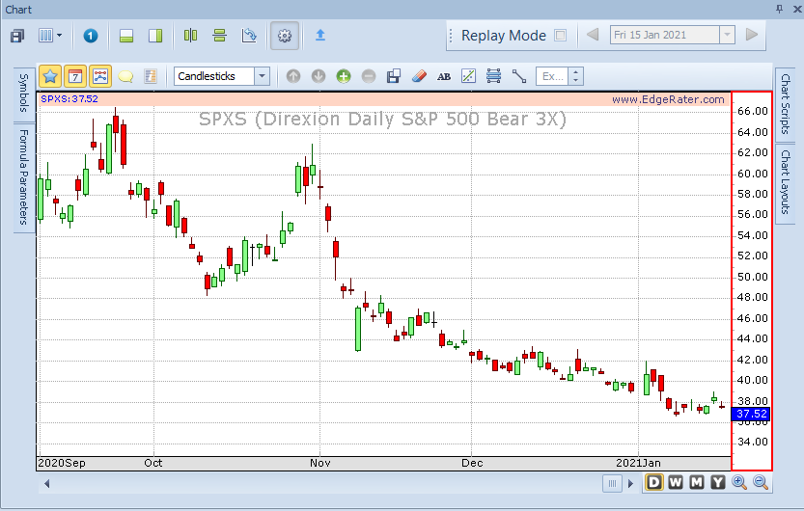Open the Symbols side tab

[x=23, y=94]
